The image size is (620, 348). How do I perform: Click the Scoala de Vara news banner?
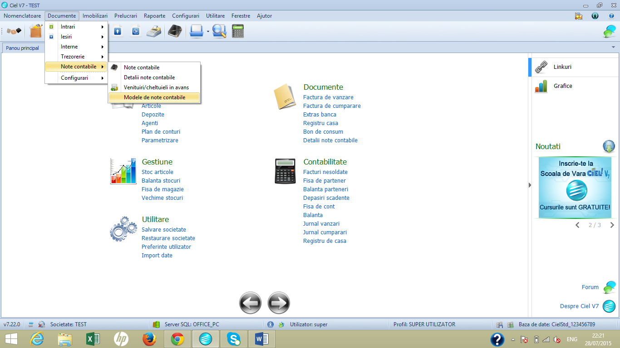point(575,188)
